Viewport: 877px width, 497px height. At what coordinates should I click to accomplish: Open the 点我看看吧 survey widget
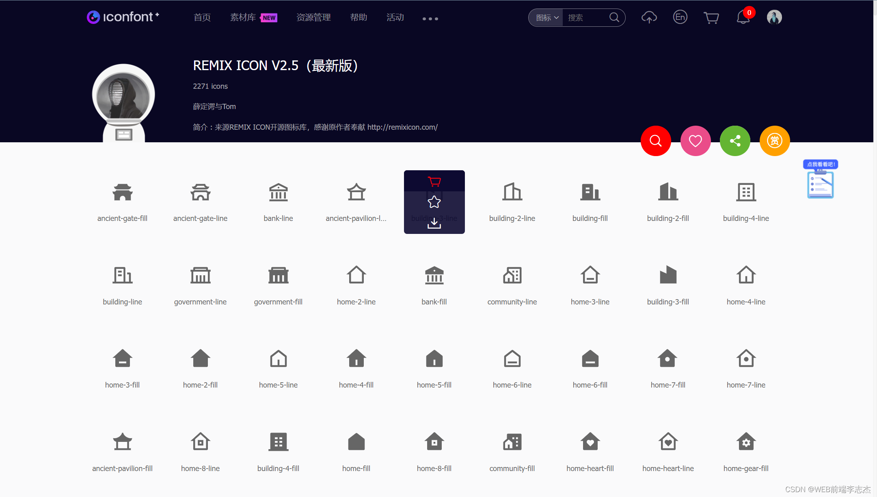coord(821,180)
